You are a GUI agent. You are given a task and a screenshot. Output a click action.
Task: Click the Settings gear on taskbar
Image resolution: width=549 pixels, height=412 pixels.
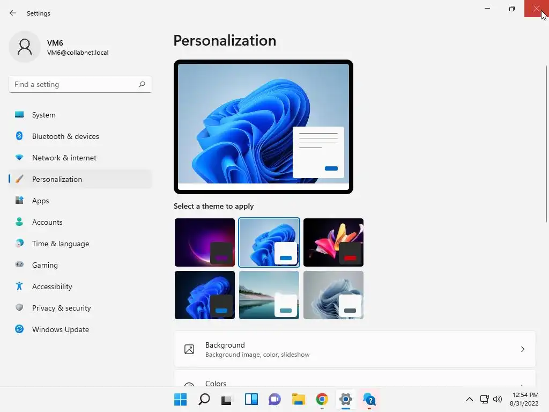(346, 399)
